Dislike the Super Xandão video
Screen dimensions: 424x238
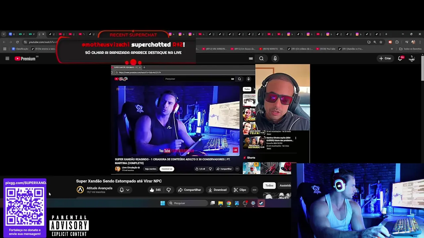click(169, 190)
